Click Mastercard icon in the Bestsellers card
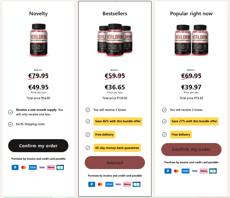The image size is (230, 198). coord(100,184)
